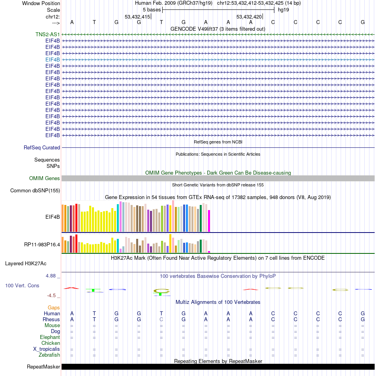Click the faded mismatched C in Rhesus row
Viewport: 375px width, 376px height.
coord(161,320)
